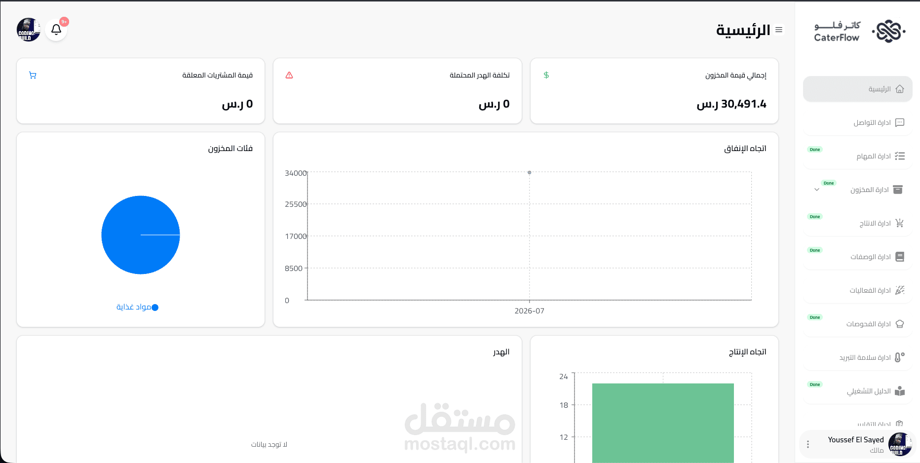Screen dimensions: 920x463
Task: Open user options three-dot menu
Action: pos(808,444)
